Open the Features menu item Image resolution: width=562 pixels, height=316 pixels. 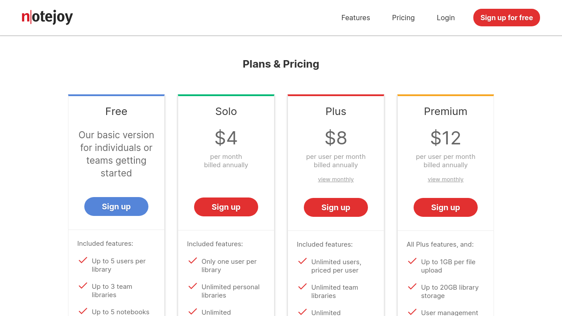[x=356, y=18]
